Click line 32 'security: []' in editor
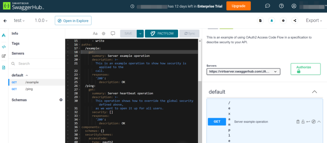Image resolution: width=327 pixels, height=143 pixels. pyautogui.click(x=103, y=112)
